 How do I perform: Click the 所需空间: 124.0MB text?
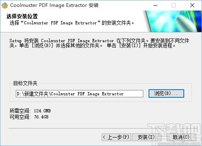(30, 111)
